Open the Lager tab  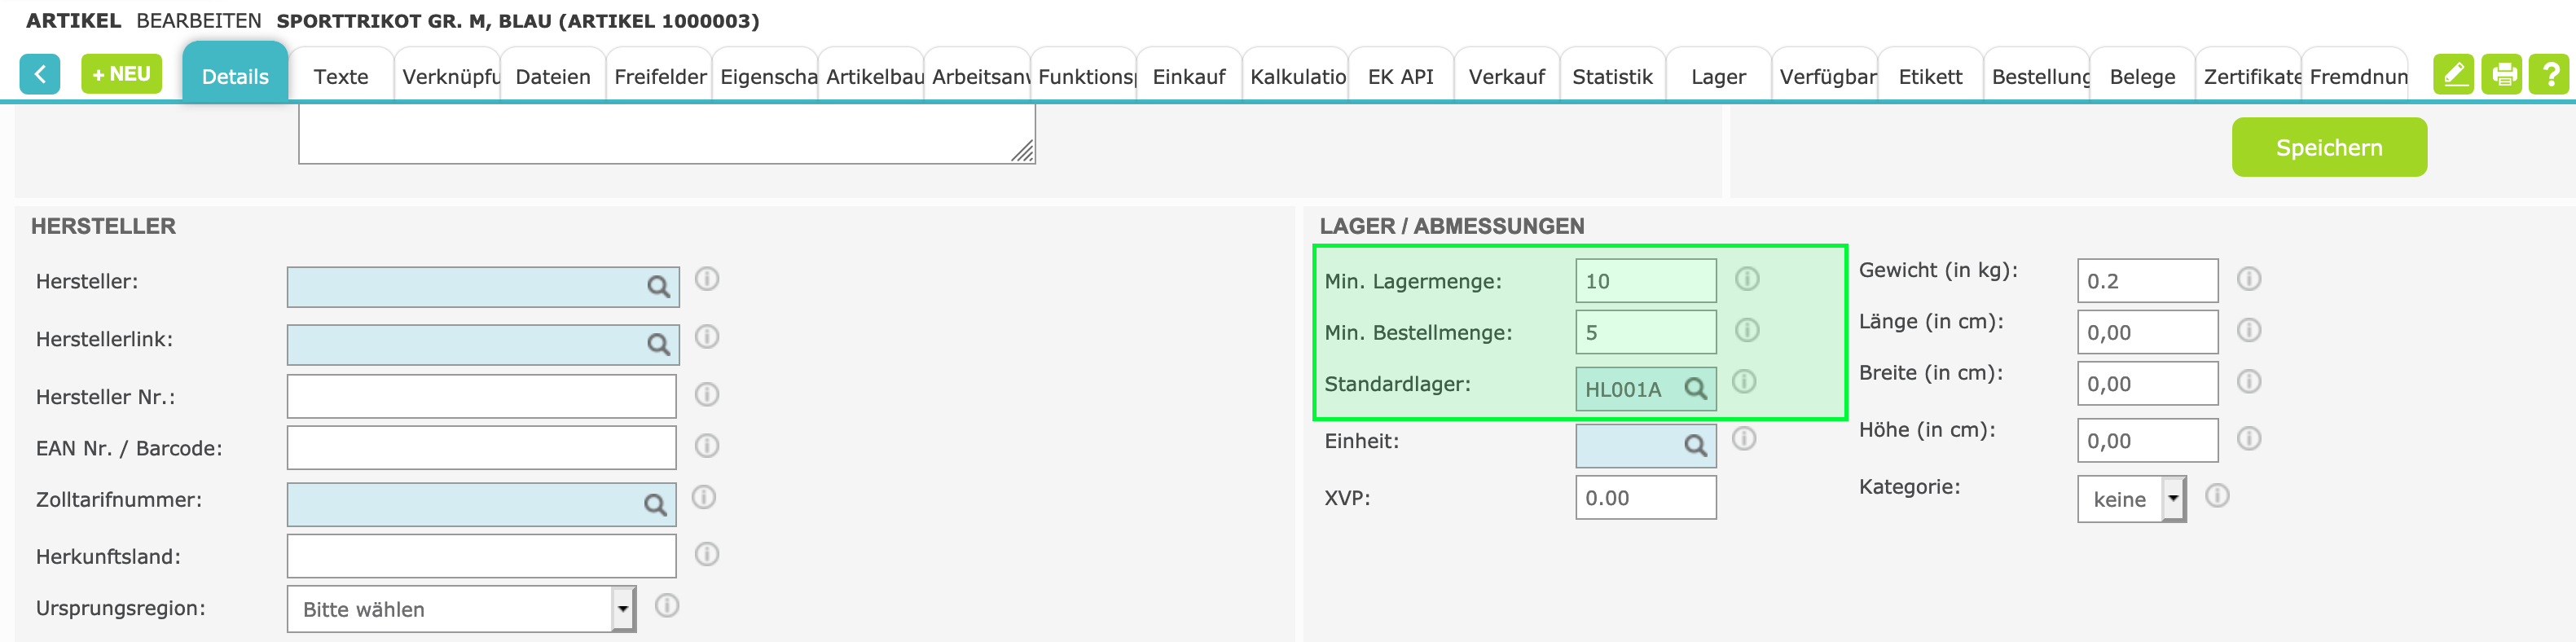click(1718, 77)
